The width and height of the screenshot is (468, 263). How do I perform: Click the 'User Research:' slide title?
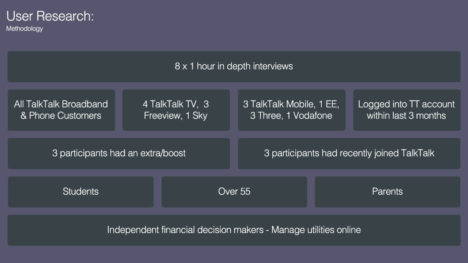pos(50,16)
